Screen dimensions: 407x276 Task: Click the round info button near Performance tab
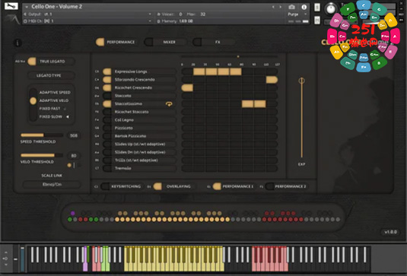[x=17, y=43]
